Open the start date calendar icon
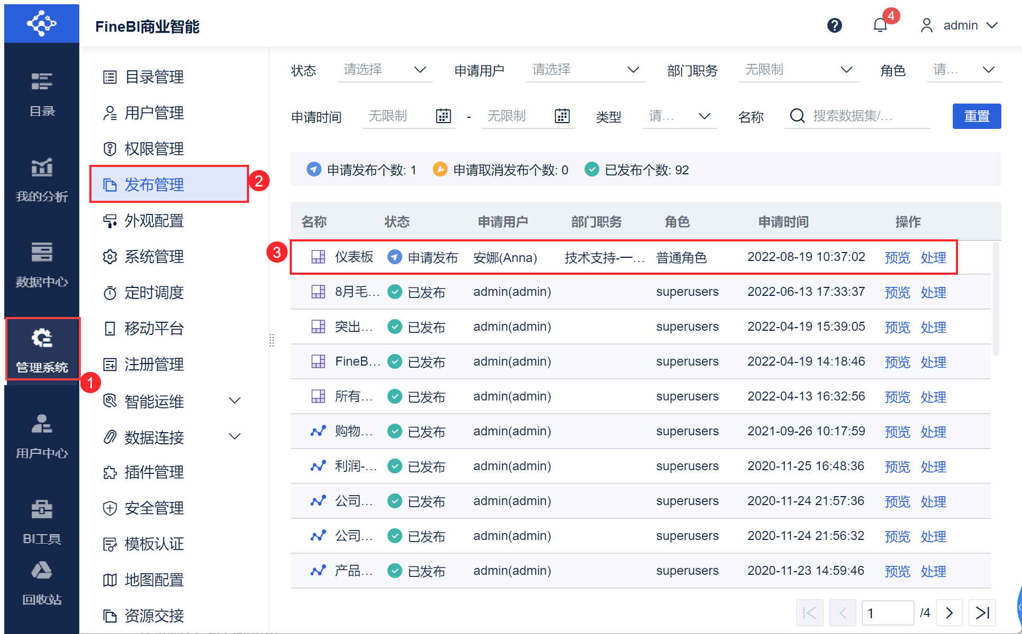Viewport: 1022px width, 634px height. tap(443, 116)
